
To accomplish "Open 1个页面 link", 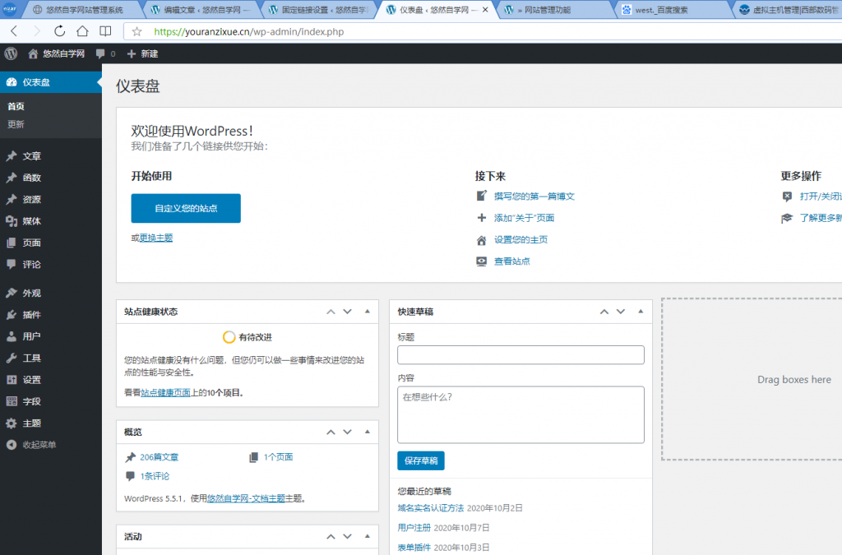I will pyautogui.click(x=278, y=457).
